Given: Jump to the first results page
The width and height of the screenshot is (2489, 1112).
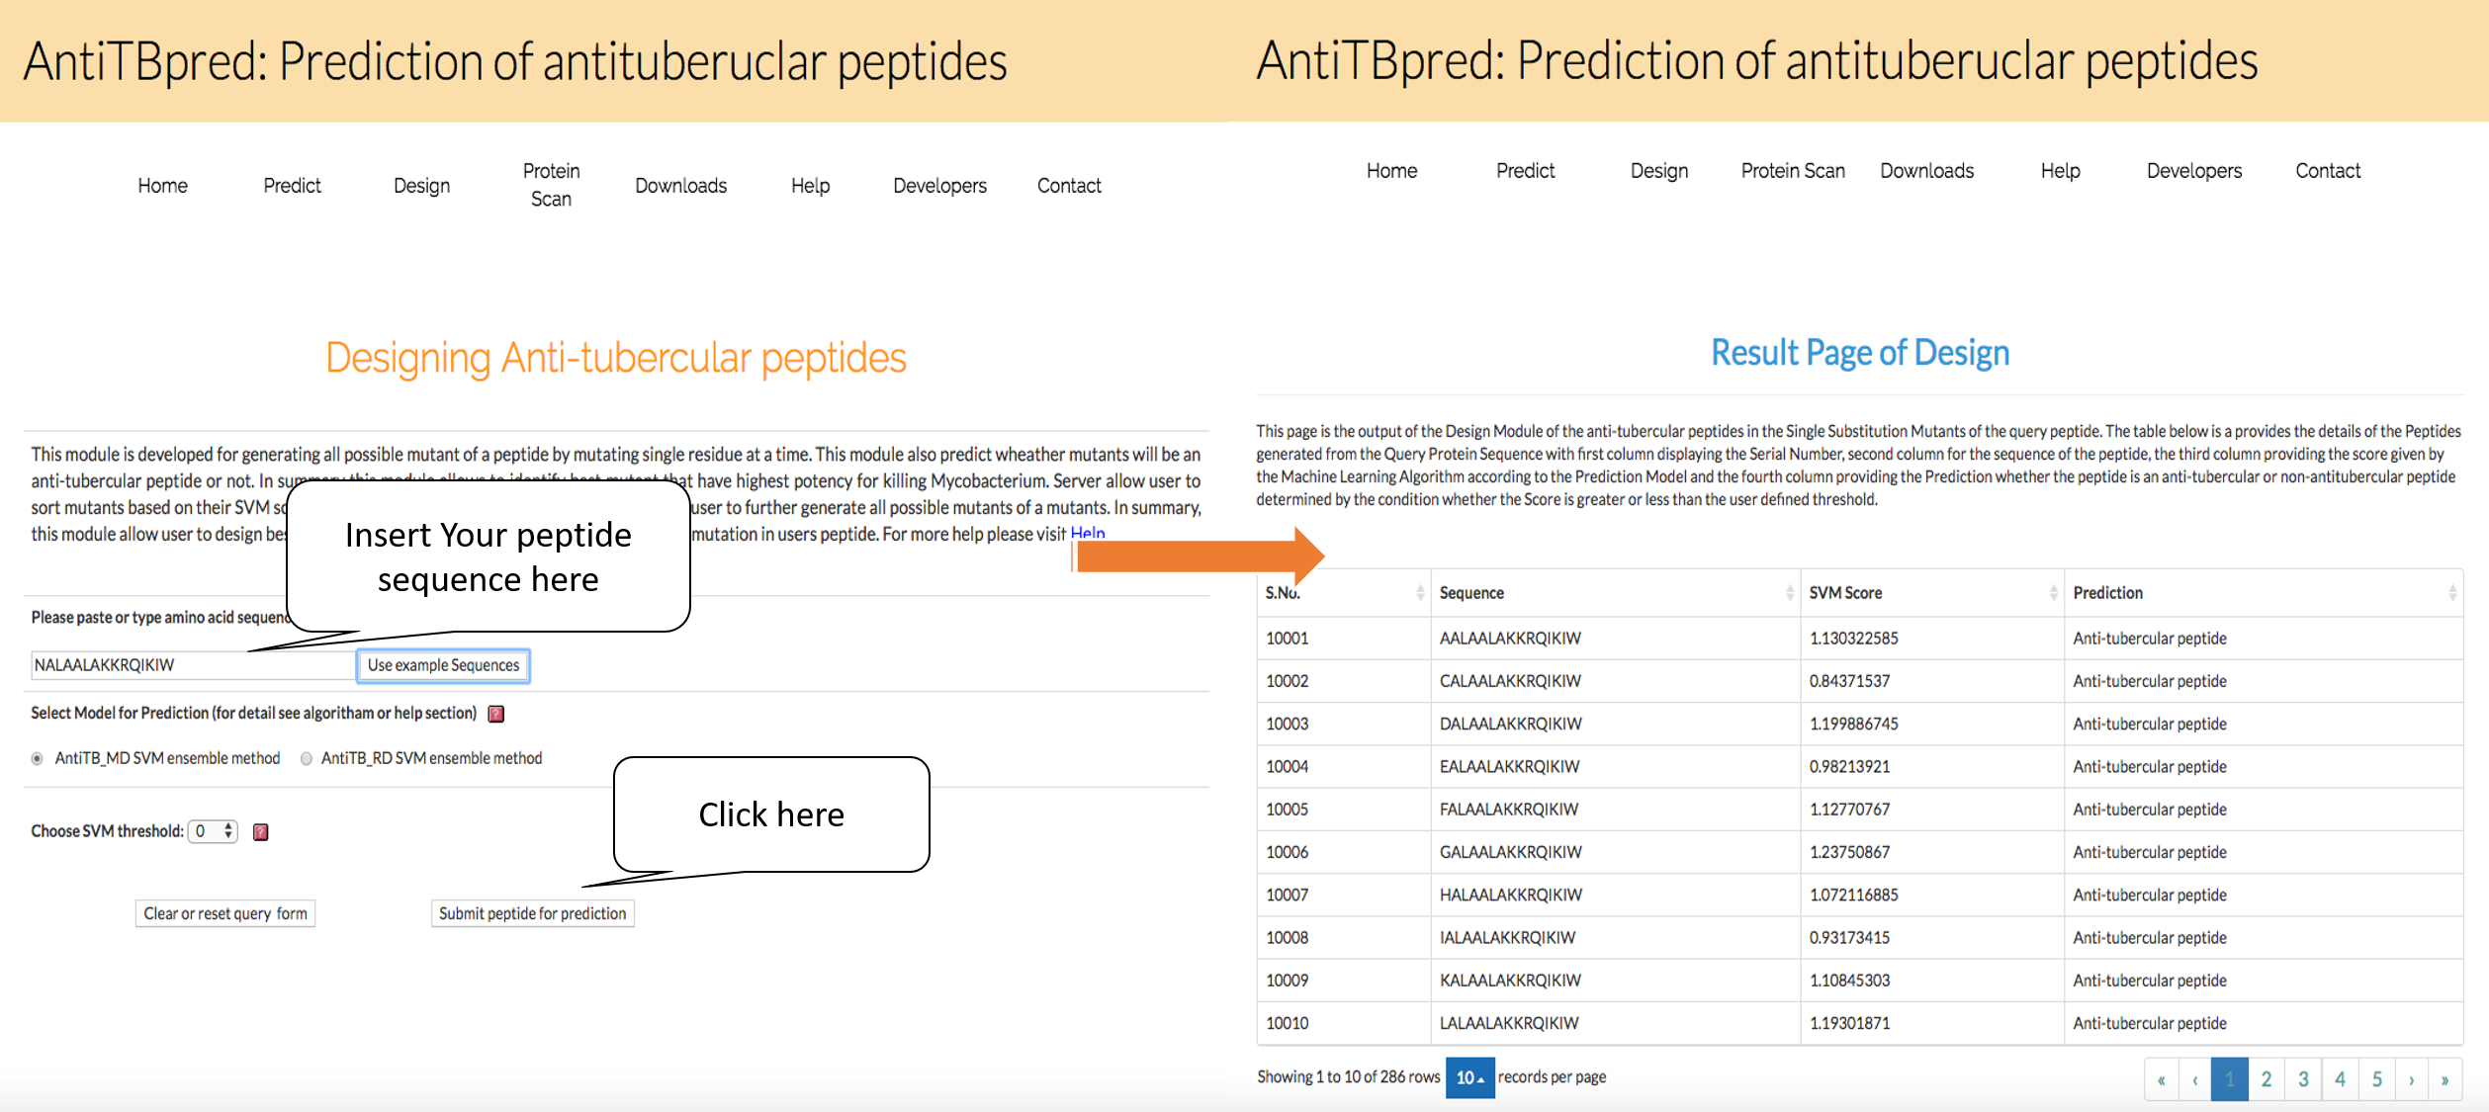Looking at the screenshot, I should click(x=2161, y=1079).
